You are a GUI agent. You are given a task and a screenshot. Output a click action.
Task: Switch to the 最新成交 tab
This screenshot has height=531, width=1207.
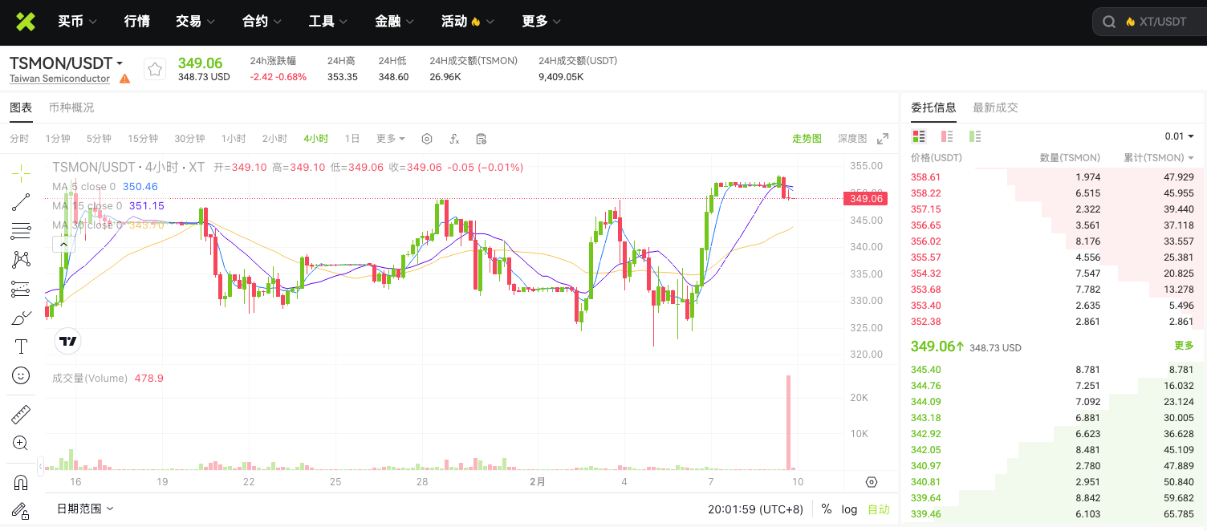point(995,107)
